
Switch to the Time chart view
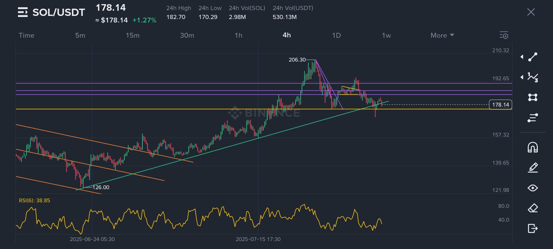pos(27,35)
